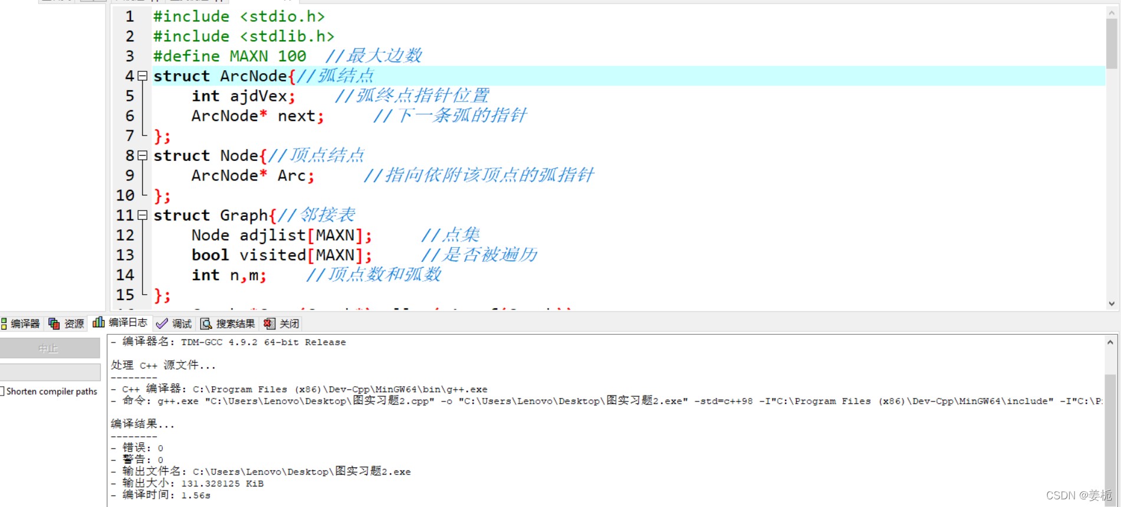Click the comment "//指向依附该顶点的弧指针"
The image size is (1121, 507).
(x=479, y=175)
